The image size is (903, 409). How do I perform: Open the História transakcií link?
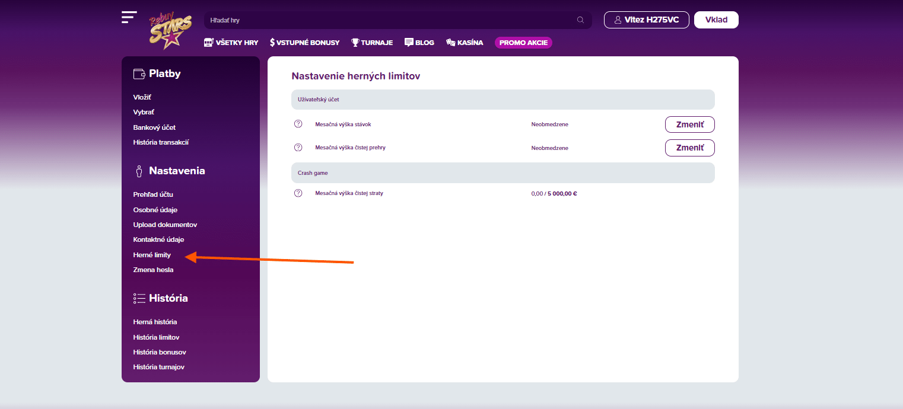coord(161,142)
